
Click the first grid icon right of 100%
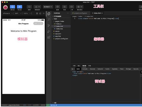[x=37, y=13]
